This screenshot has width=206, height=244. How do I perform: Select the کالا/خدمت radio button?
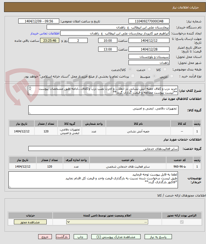coord(130,69)
